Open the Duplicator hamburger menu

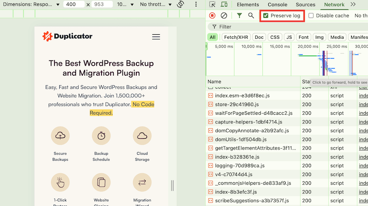156,37
